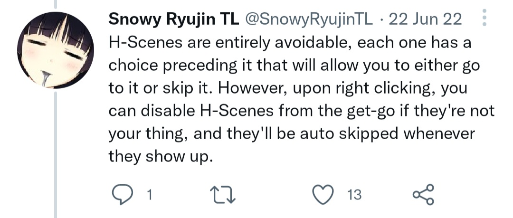Open the three-dot more options menu
The image size is (513, 218).
coord(484,18)
